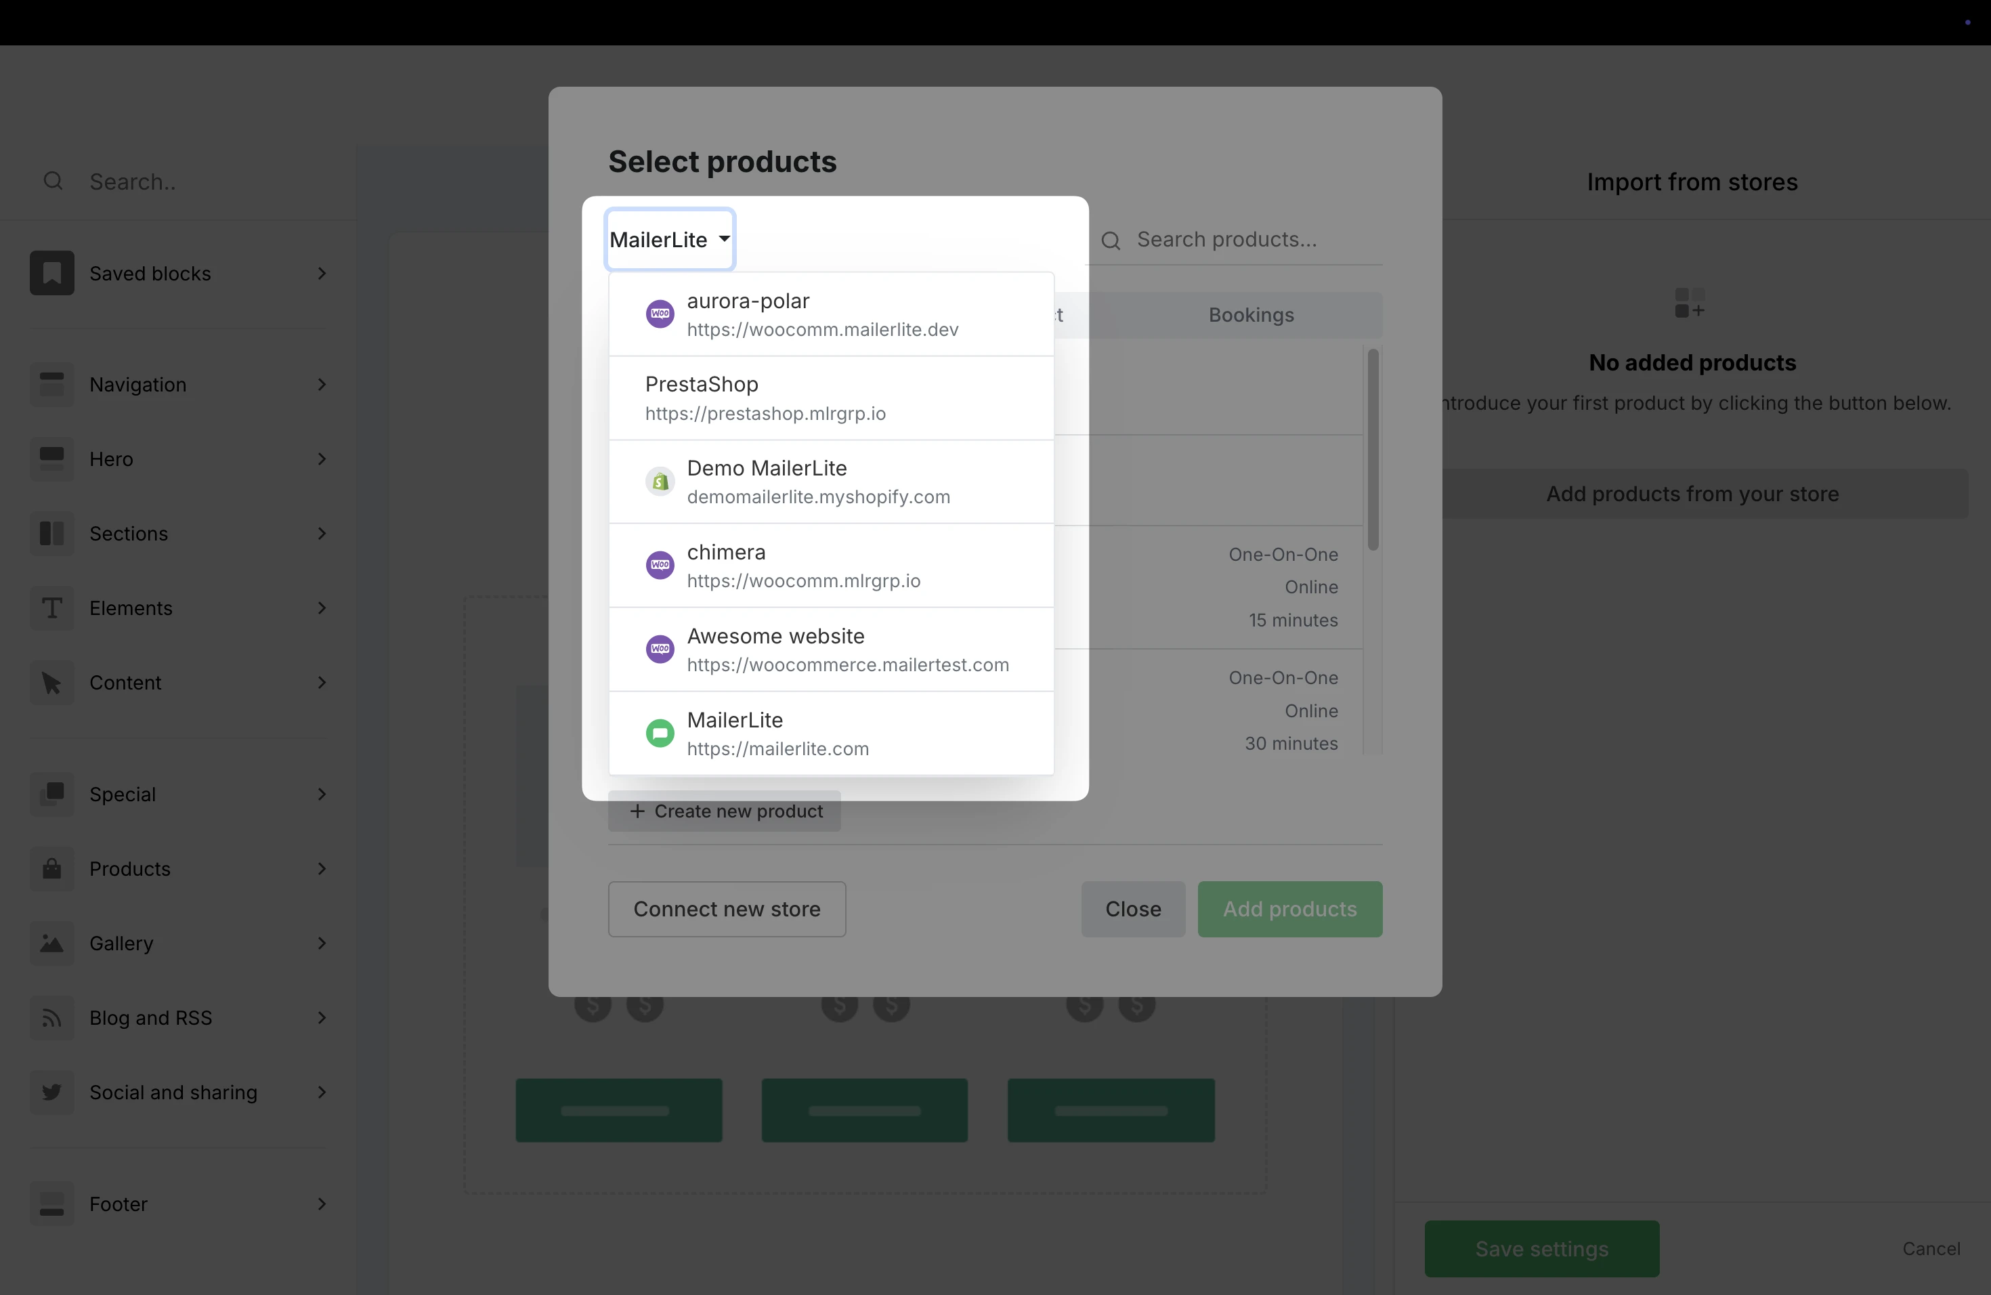Click the Saved blocks bookmark icon

[x=52, y=274]
